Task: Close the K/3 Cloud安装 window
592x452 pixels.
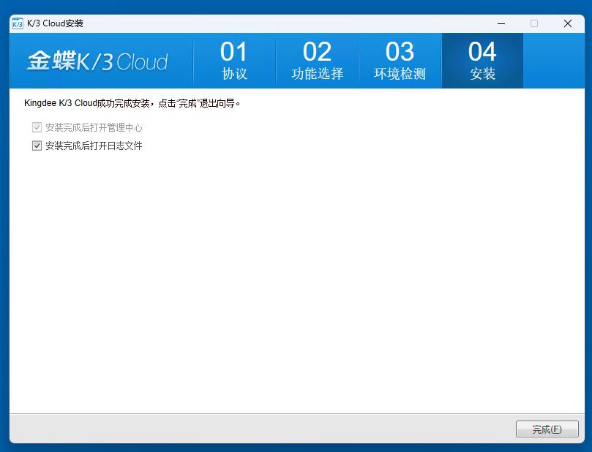Action: point(567,23)
